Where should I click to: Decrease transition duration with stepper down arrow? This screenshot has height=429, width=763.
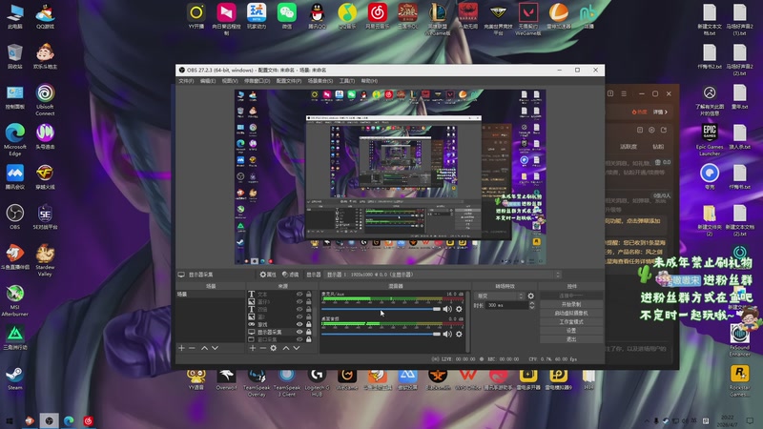[x=532, y=307]
